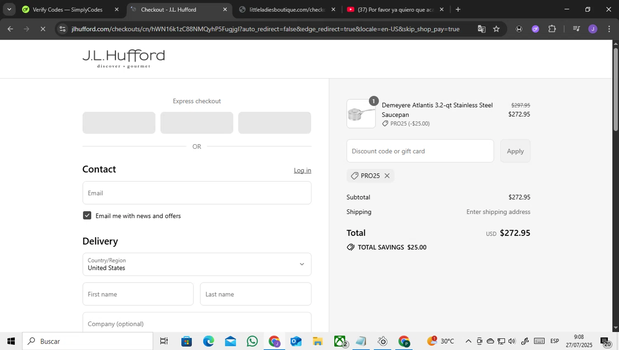Open the purple round extension icon
619x350 pixels.
pos(535,29)
